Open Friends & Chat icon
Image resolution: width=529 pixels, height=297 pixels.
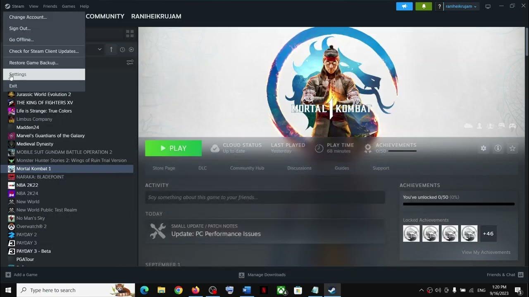tap(521, 275)
